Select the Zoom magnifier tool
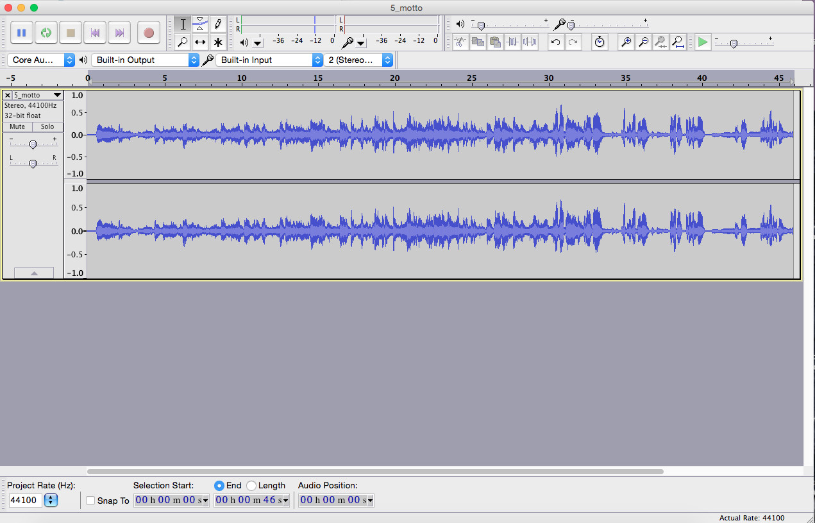 pyautogui.click(x=183, y=42)
